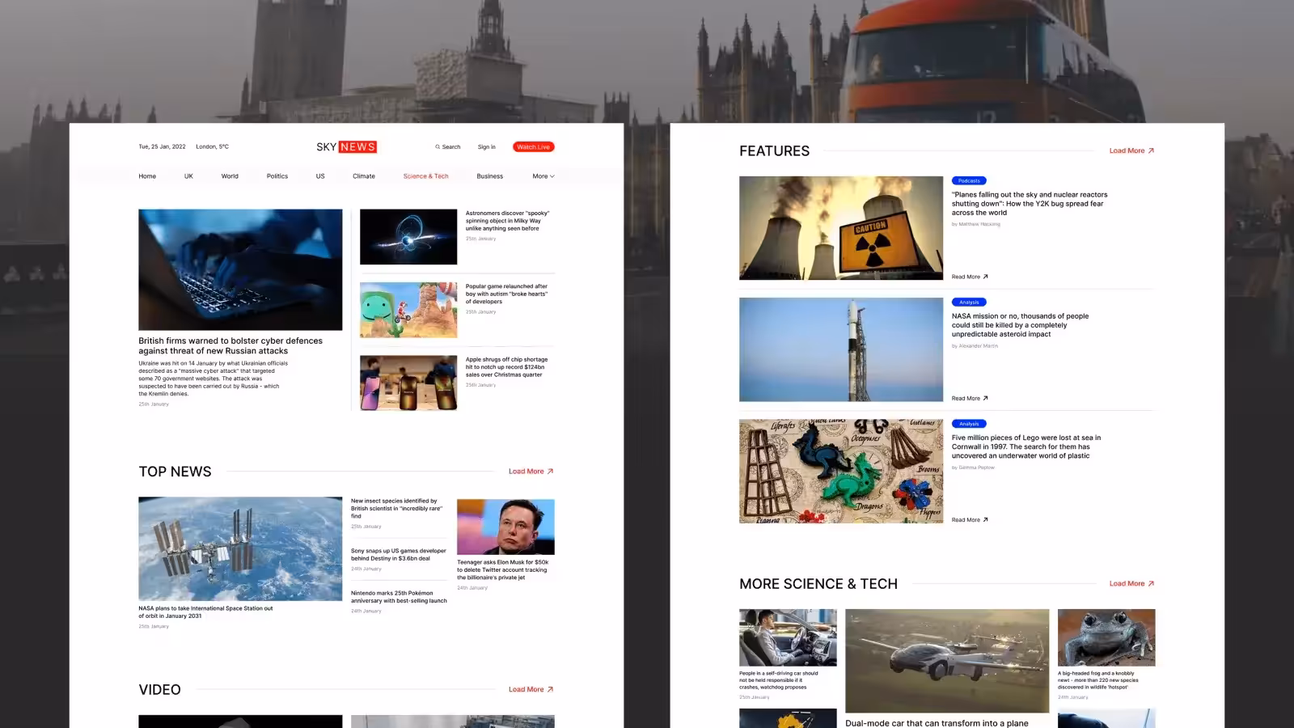The width and height of the screenshot is (1294, 728).
Task: Expand the More navigation dropdown
Action: coord(543,176)
